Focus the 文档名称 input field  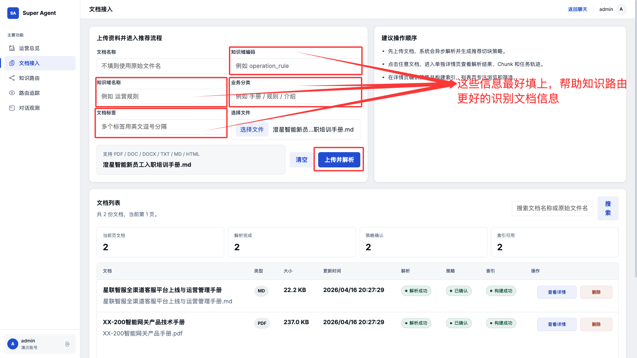tap(161, 66)
